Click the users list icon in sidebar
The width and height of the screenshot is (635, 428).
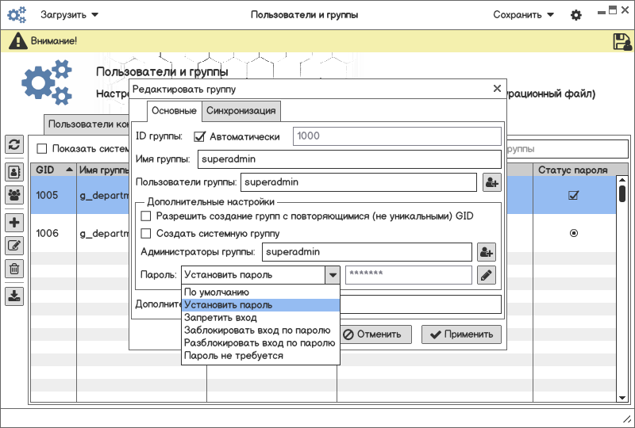click(14, 171)
